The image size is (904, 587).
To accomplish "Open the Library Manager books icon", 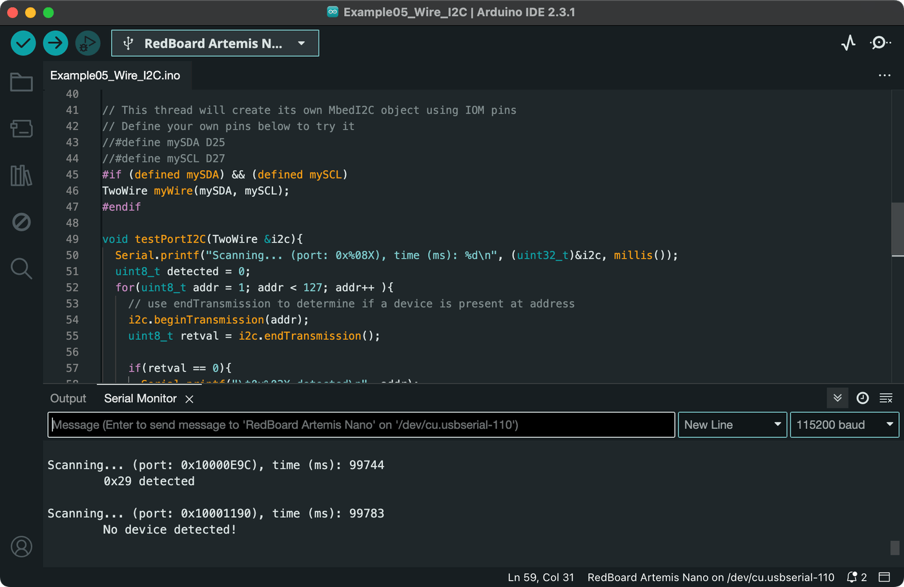I will [21, 175].
